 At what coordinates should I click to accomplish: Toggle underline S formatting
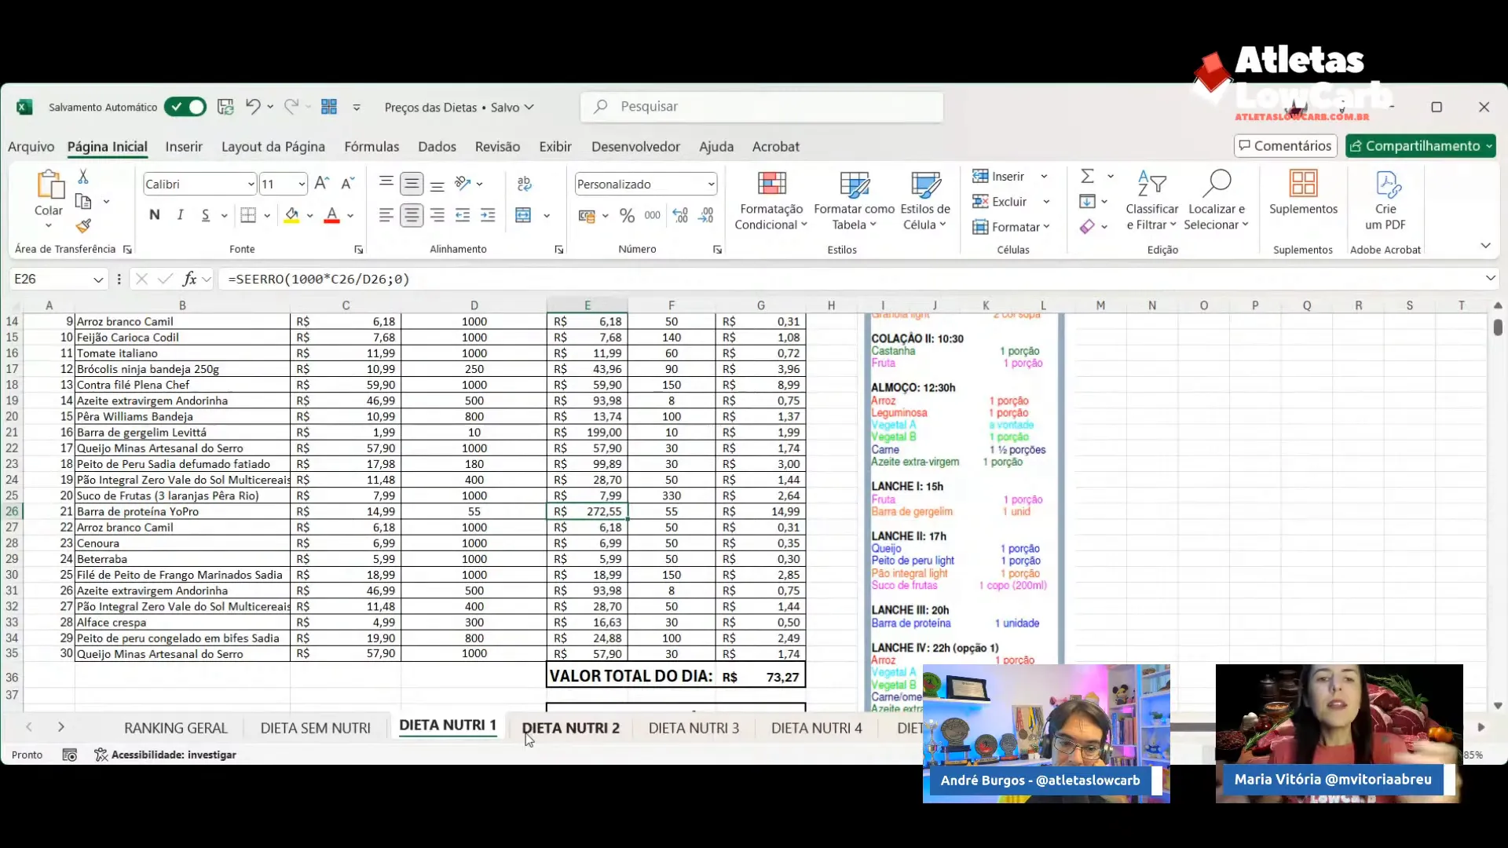tap(205, 215)
